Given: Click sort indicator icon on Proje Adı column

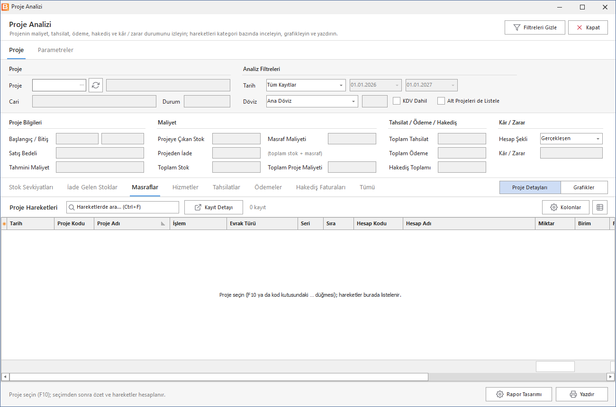Looking at the screenshot, I should [163, 224].
